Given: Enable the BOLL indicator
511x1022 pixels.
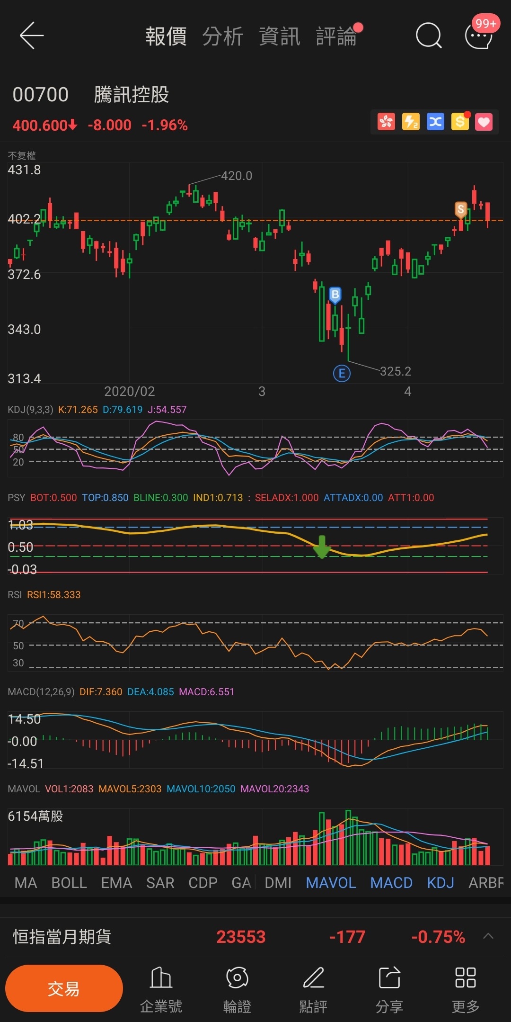Looking at the screenshot, I should [x=69, y=883].
